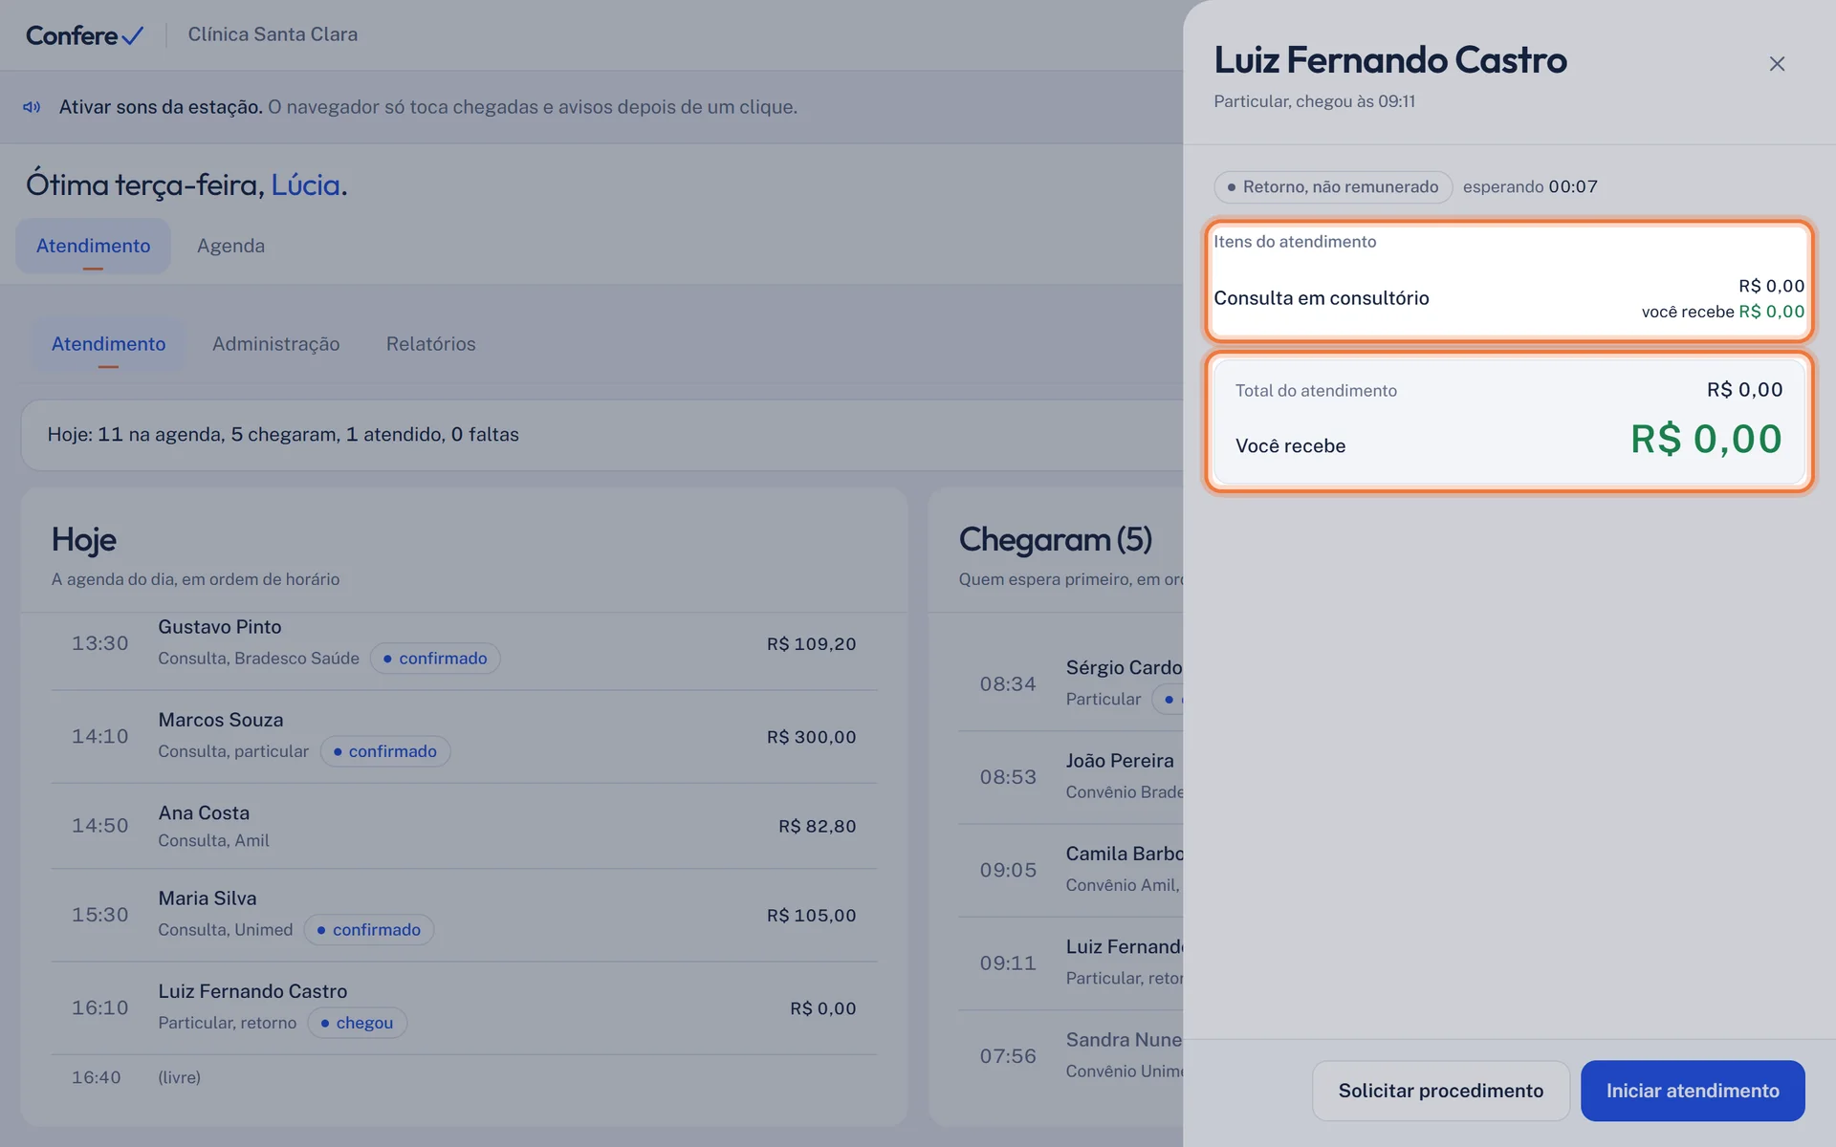The width and height of the screenshot is (1836, 1147).
Task: Click the Retorno, não remunerado tag
Action: click(1333, 187)
